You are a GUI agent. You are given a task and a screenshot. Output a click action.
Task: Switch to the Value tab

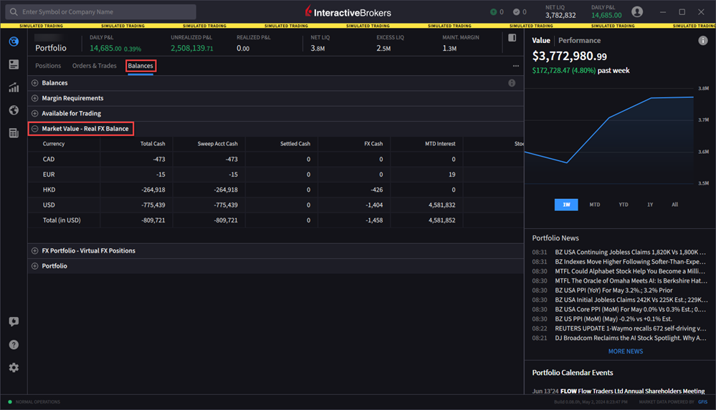tap(541, 41)
